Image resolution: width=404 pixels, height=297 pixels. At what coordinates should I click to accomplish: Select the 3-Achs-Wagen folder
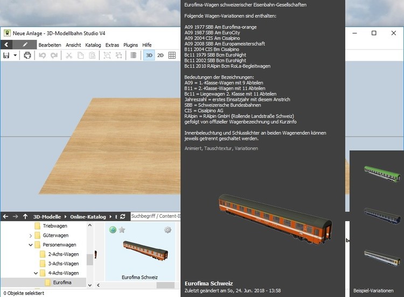[x=64, y=264]
